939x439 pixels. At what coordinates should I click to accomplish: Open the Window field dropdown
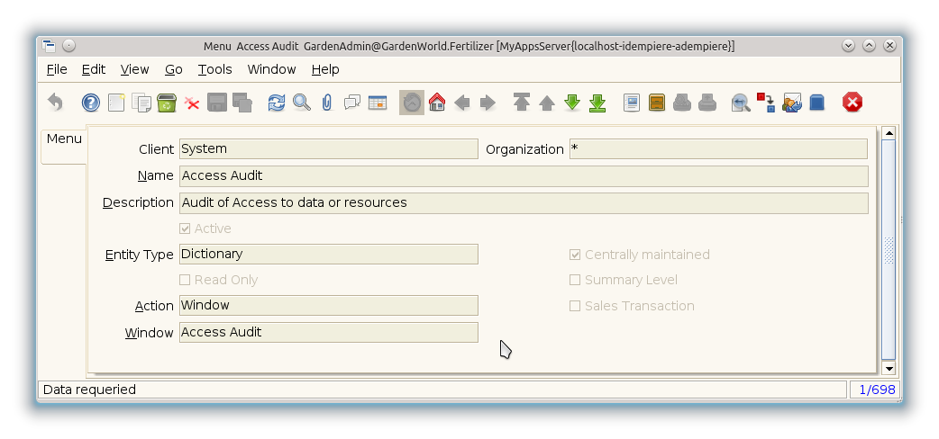tap(328, 332)
